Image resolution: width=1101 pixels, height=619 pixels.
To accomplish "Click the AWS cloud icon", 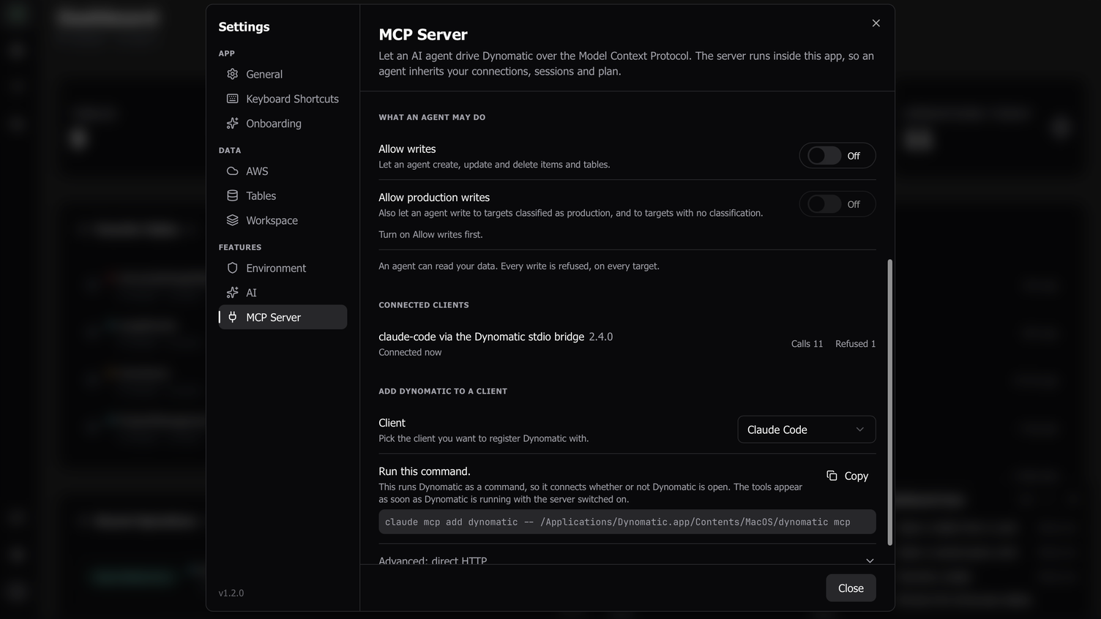I will click(x=232, y=171).
